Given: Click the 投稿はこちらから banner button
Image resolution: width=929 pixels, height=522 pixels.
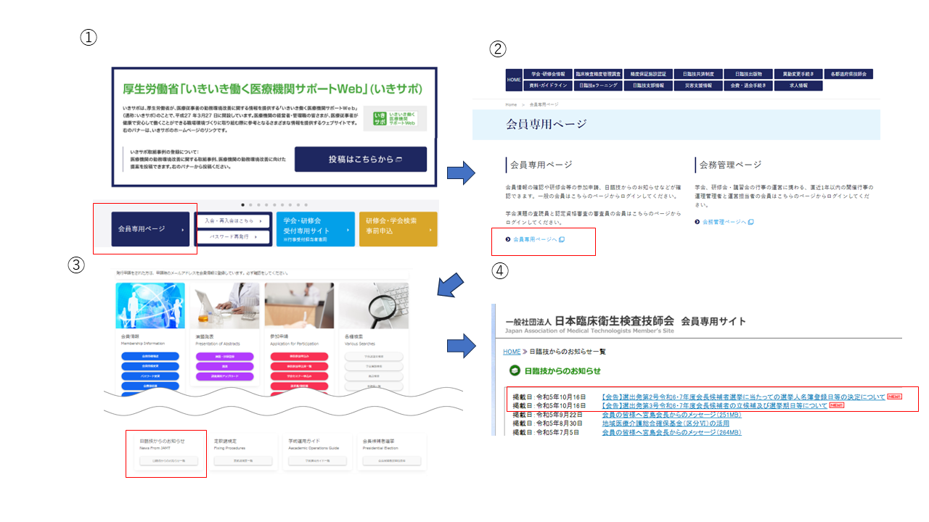Looking at the screenshot, I should [x=361, y=159].
